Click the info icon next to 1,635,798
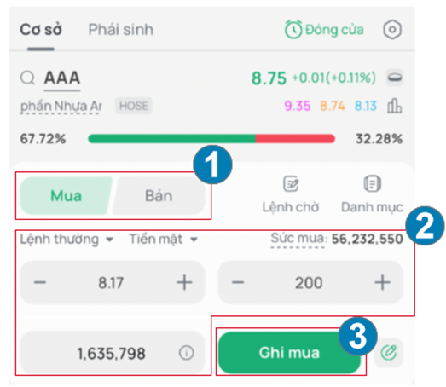 [187, 353]
